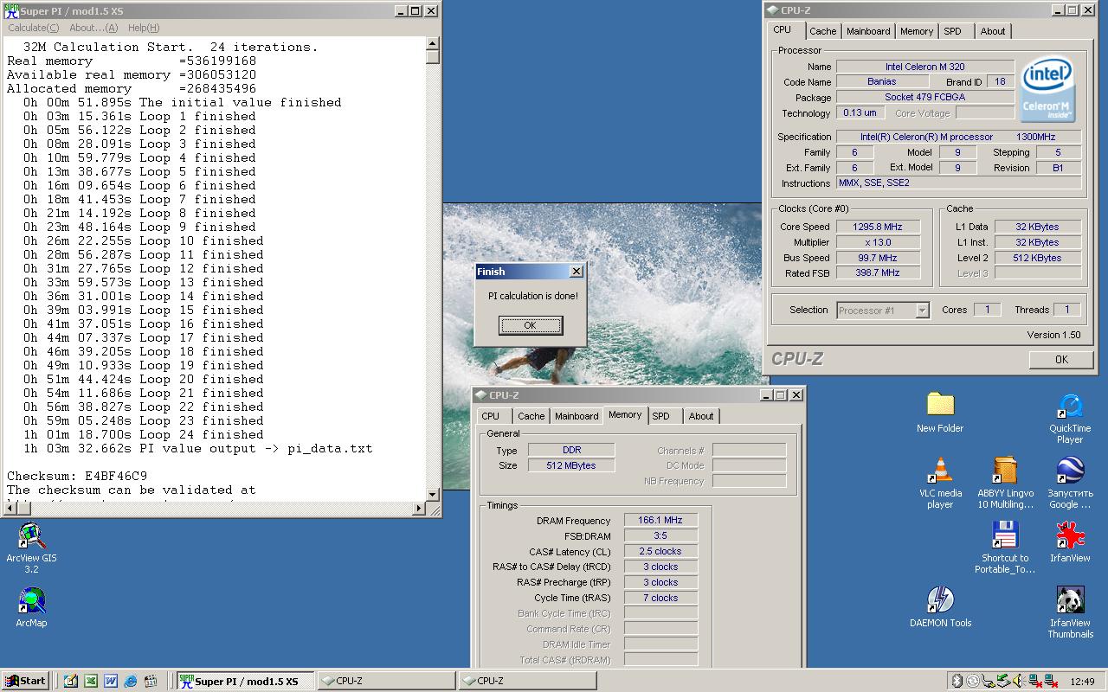The image size is (1108, 692).
Task: Click Rated FSB value 398.7 MHz
Action: click(x=877, y=272)
